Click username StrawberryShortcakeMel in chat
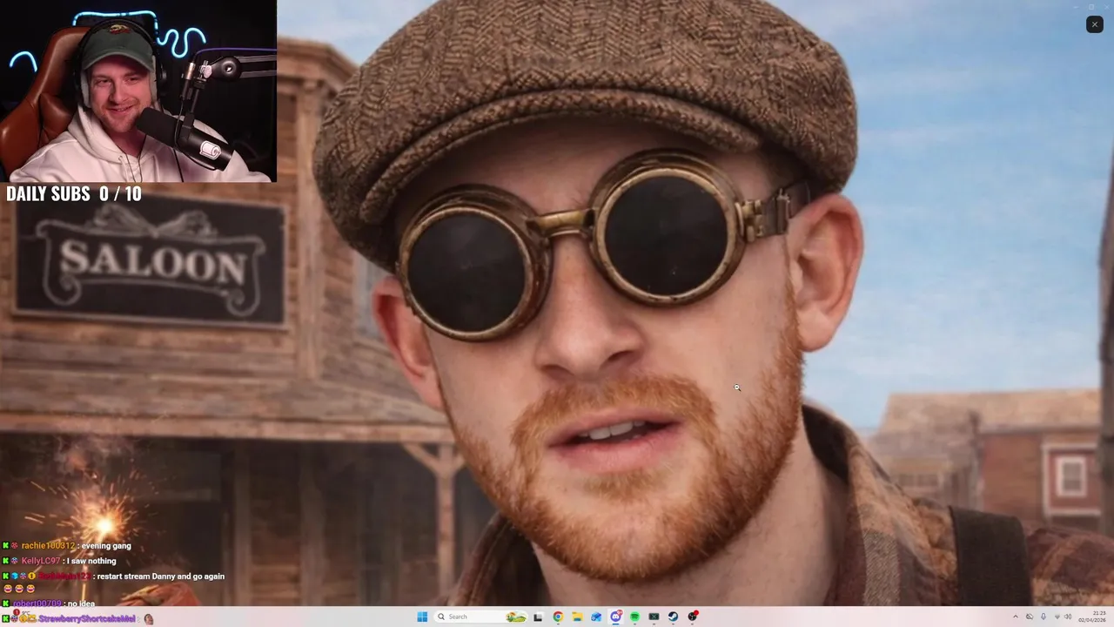 (87, 618)
